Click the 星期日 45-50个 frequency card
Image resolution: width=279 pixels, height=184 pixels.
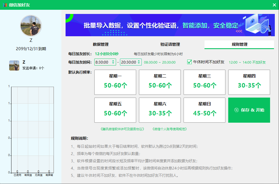[x=204, y=110]
